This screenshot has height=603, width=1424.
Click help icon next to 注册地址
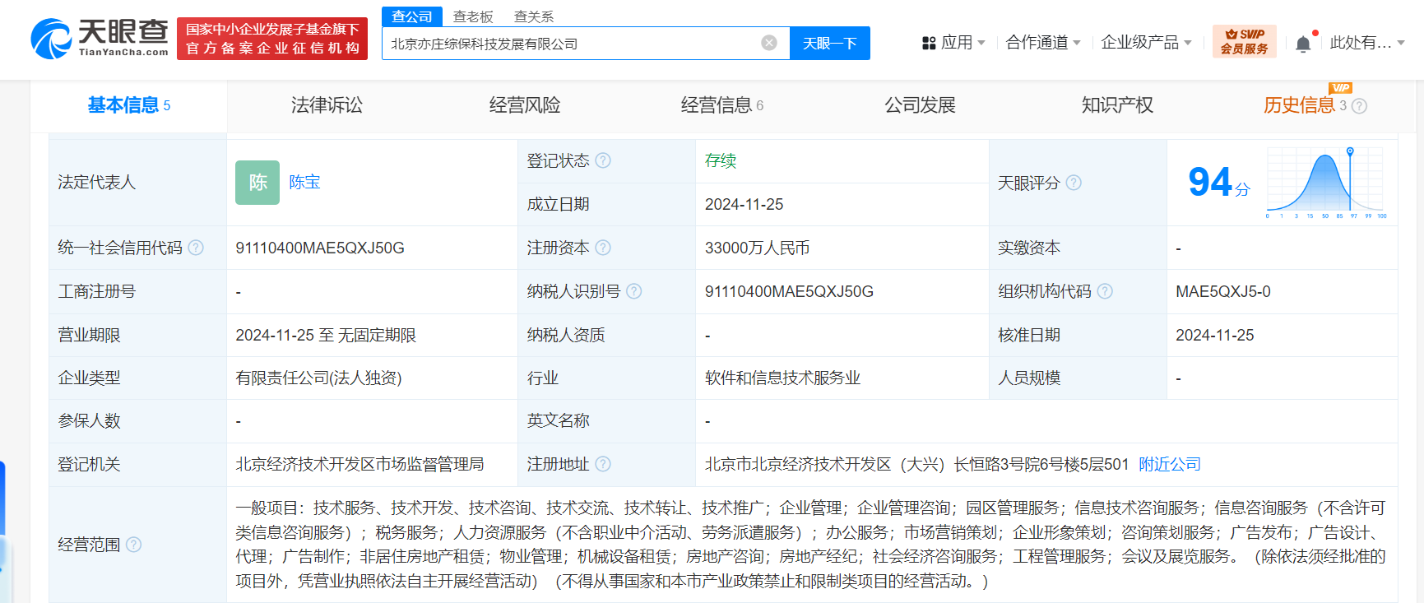coord(603,464)
